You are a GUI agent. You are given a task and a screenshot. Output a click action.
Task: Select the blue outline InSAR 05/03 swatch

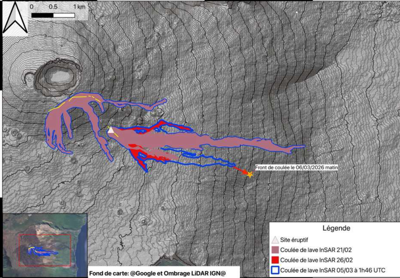[x=275, y=270]
